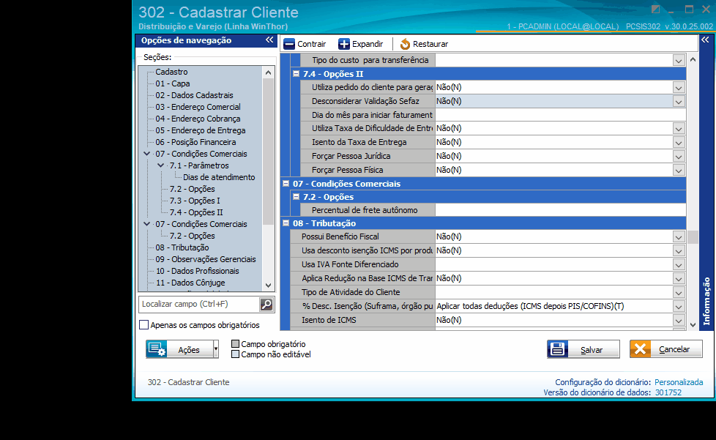This screenshot has height=440, width=716.
Task: Select 7.3 - Opções I tree item
Action: [x=195, y=201]
